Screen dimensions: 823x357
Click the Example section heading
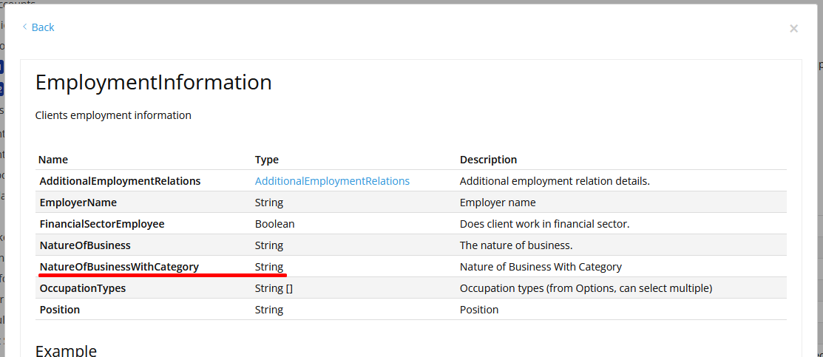click(66, 350)
